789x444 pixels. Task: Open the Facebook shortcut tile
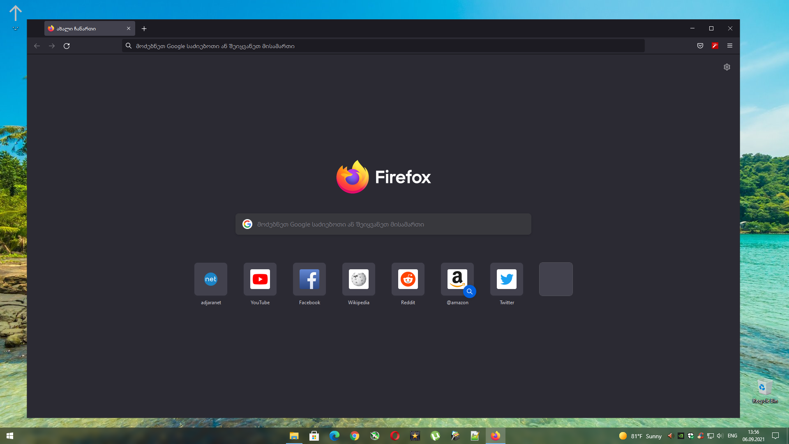(x=309, y=280)
